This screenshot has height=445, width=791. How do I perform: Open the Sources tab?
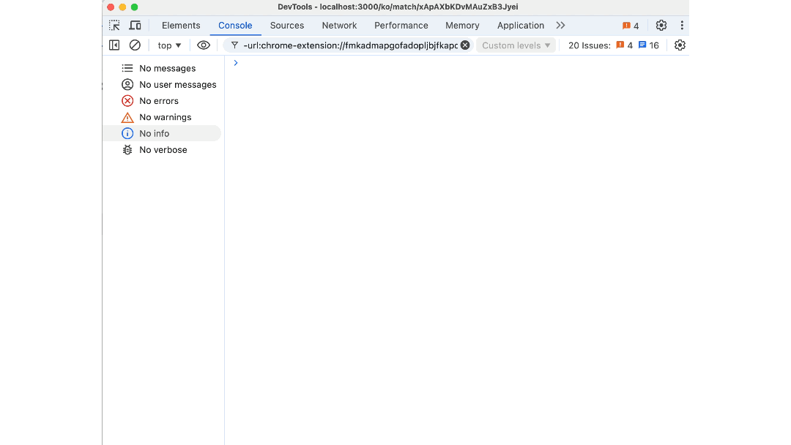tap(287, 25)
